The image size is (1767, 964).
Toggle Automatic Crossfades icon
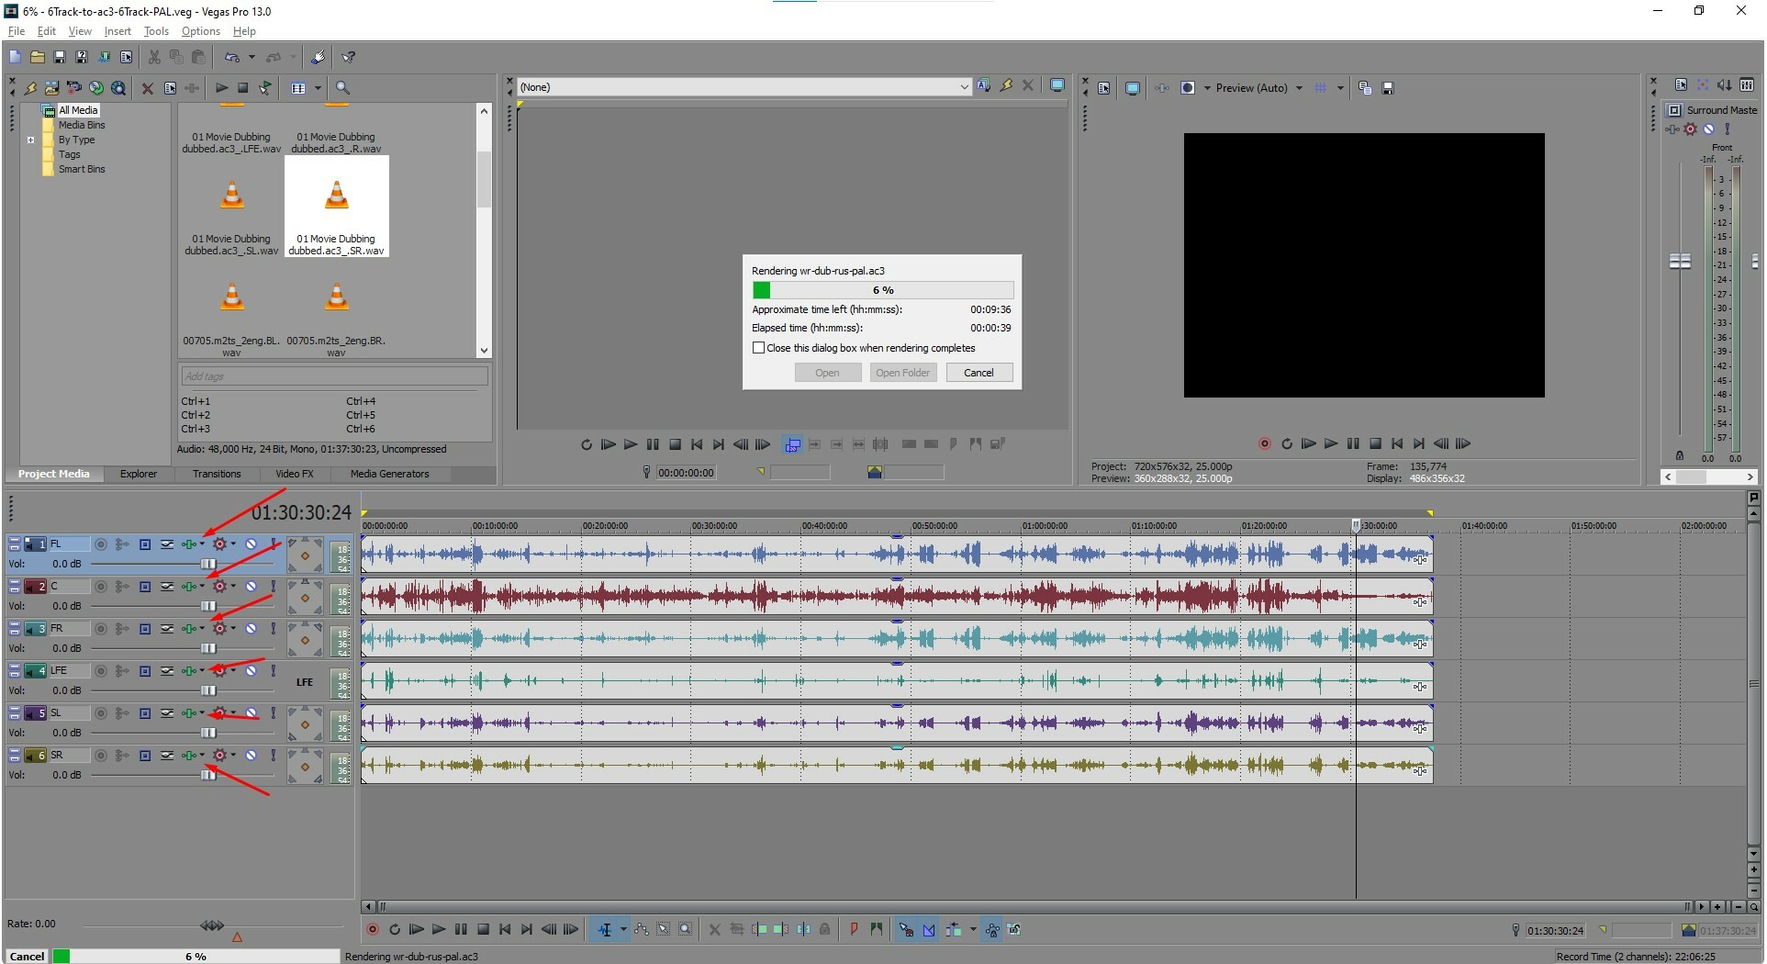[929, 929]
